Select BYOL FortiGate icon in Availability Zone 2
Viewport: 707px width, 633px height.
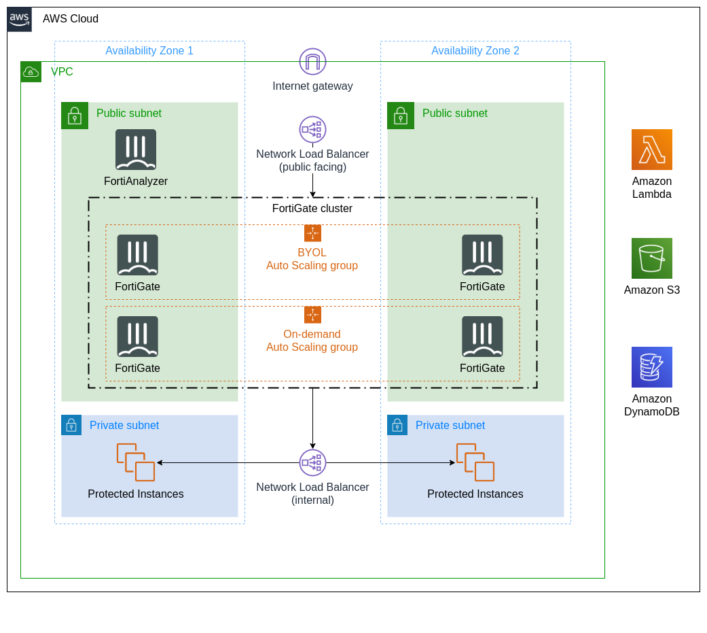pyautogui.click(x=482, y=255)
